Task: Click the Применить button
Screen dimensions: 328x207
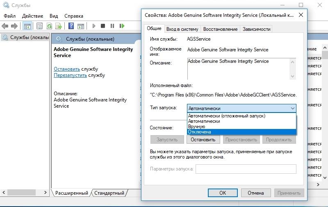Action: tap(289, 193)
